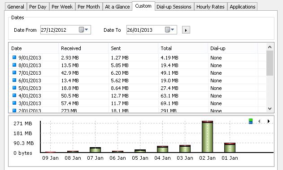Select the 5/01/2013 row date

point(30,88)
